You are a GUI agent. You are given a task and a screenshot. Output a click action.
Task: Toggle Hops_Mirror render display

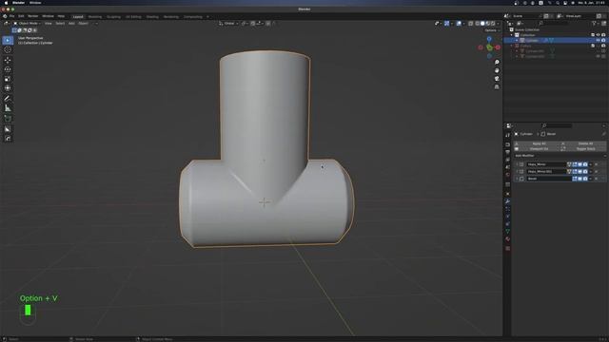[585, 164]
